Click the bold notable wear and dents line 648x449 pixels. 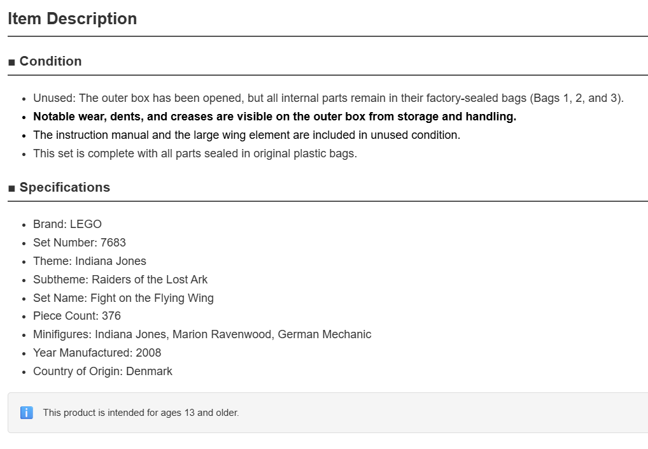click(275, 117)
